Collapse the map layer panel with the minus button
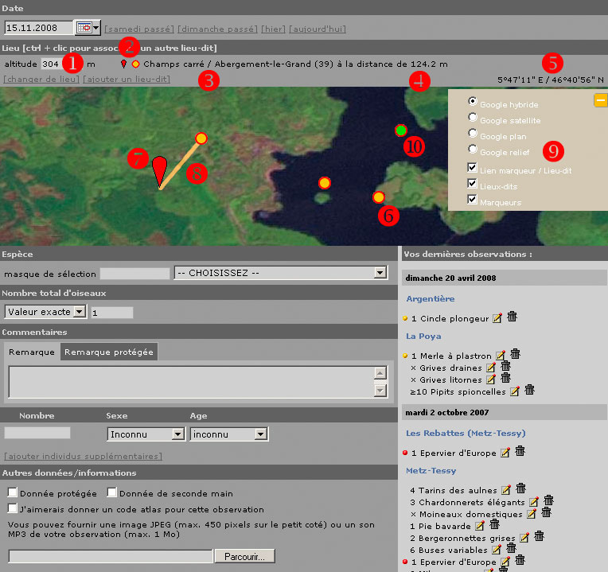 (x=600, y=100)
